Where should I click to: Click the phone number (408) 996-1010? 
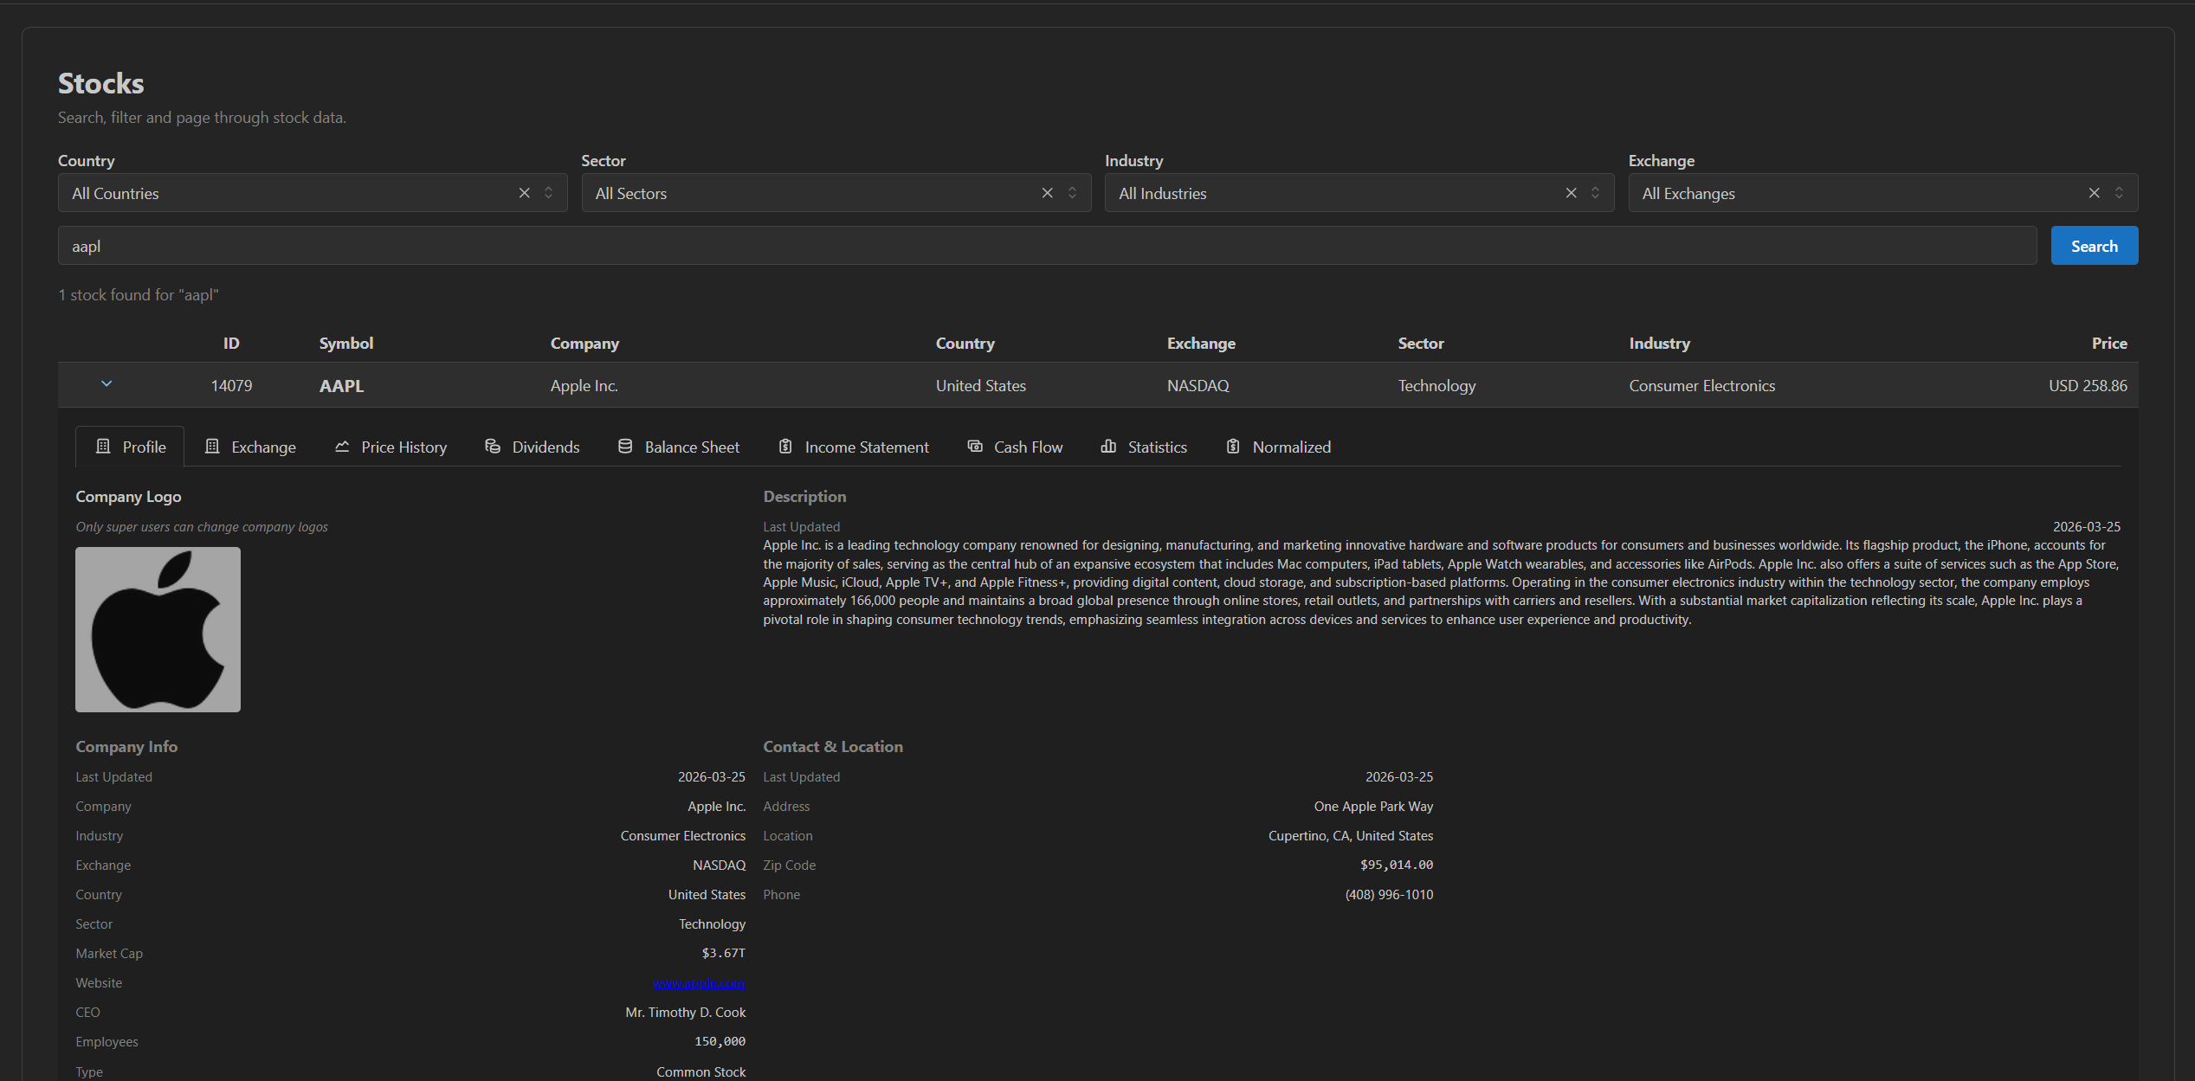pos(1389,895)
